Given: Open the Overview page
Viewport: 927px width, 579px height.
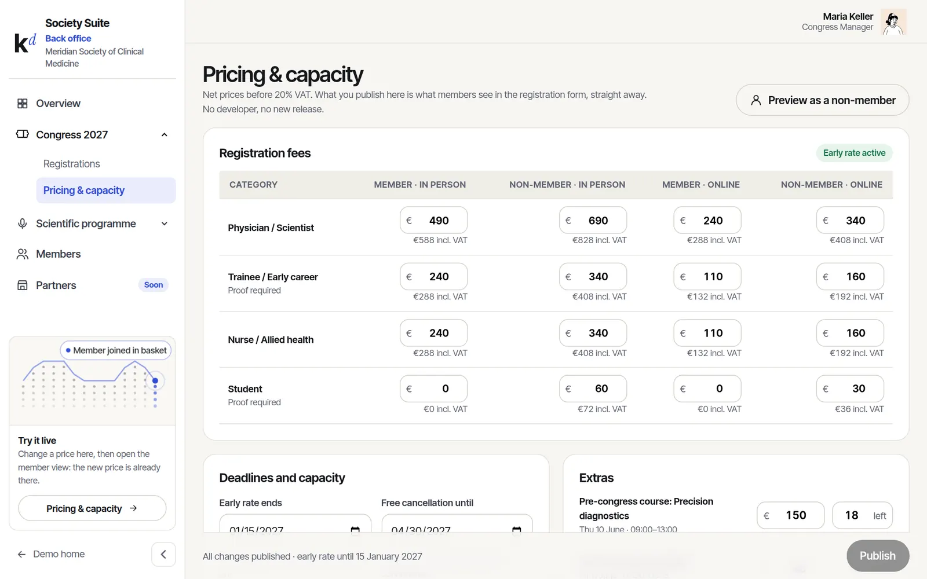Looking at the screenshot, I should pyautogui.click(x=93, y=104).
